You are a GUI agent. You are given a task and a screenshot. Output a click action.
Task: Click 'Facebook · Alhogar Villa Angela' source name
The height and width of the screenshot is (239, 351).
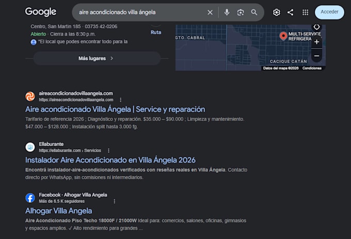73,195
